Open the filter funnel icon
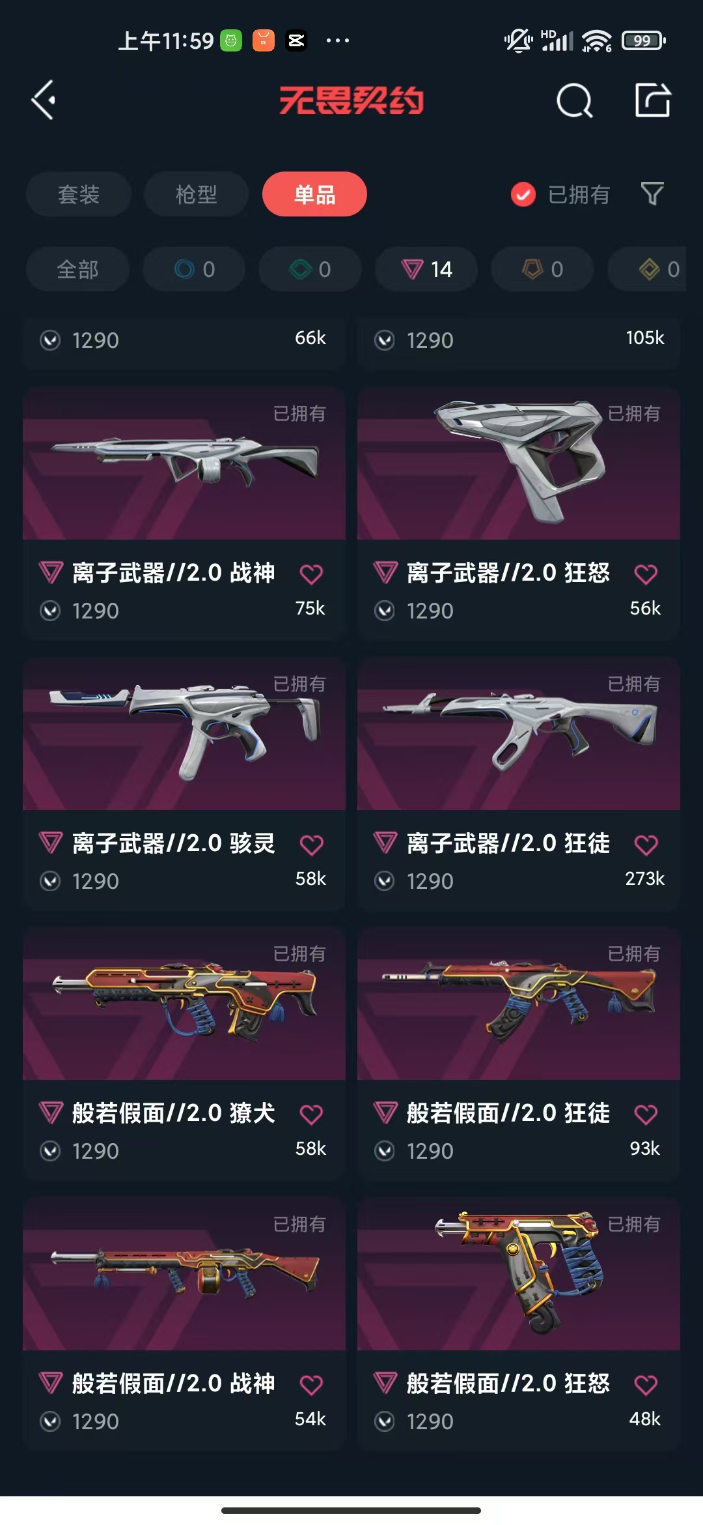Image resolution: width=703 pixels, height=1525 pixels. tap(652, 194)
